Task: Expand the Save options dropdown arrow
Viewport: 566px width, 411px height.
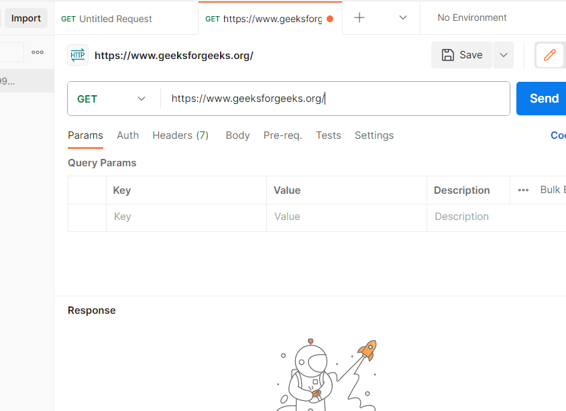Action: (x=504, y=55)
